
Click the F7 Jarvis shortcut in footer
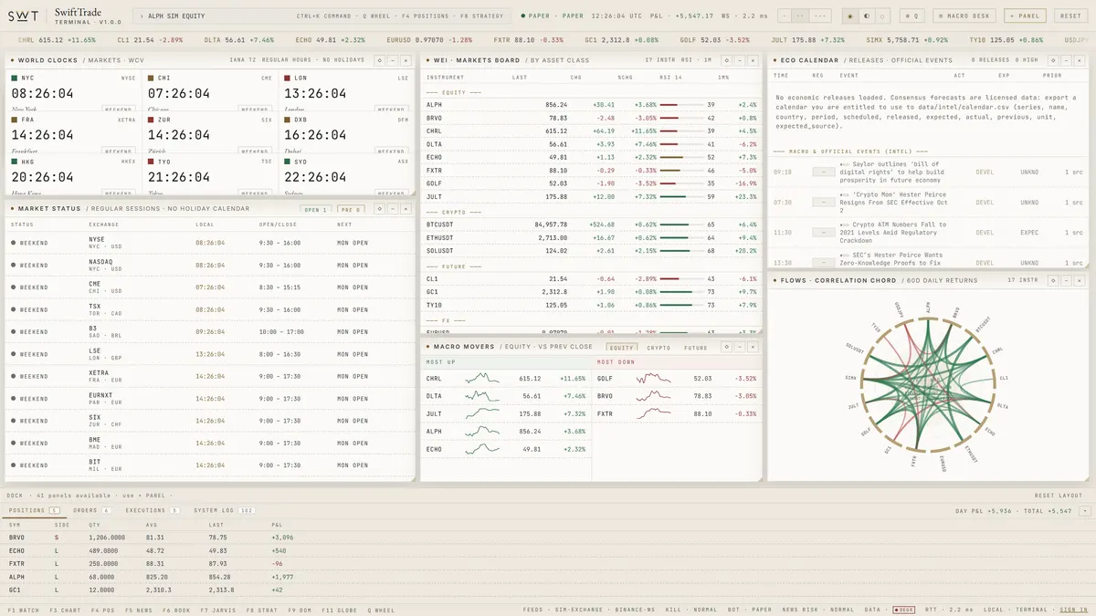219,610
